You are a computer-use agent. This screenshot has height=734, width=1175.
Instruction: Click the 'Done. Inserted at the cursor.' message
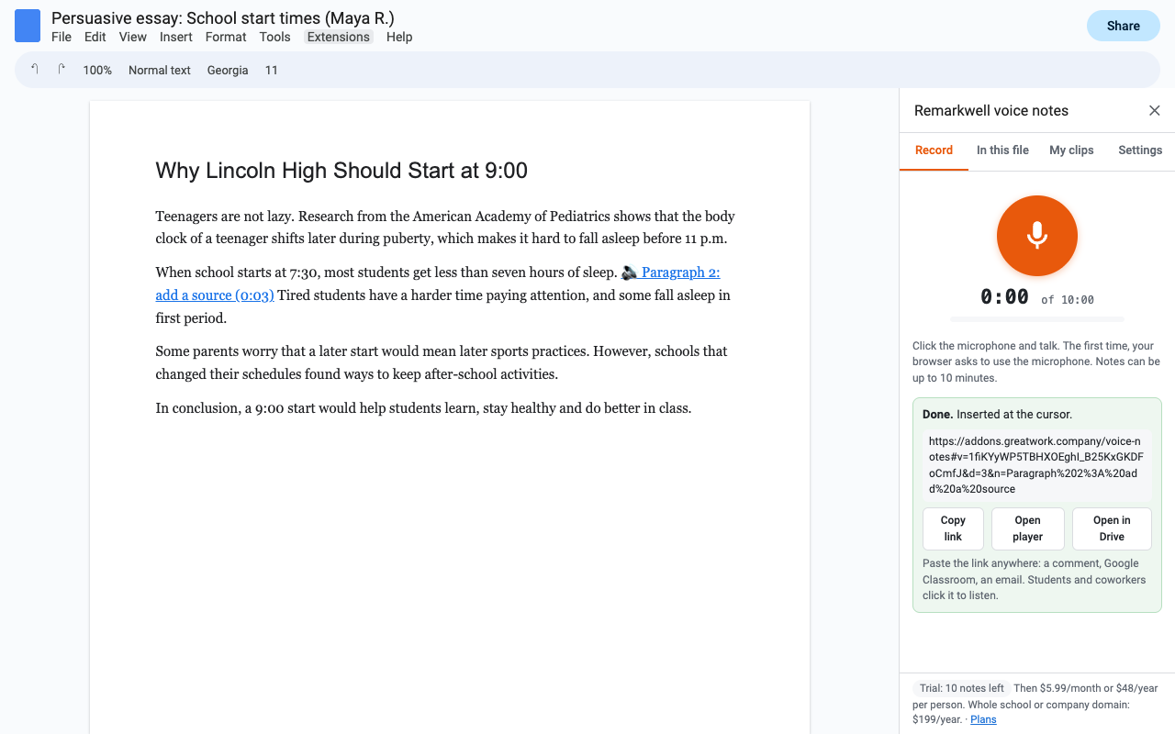tap(997, 415)
